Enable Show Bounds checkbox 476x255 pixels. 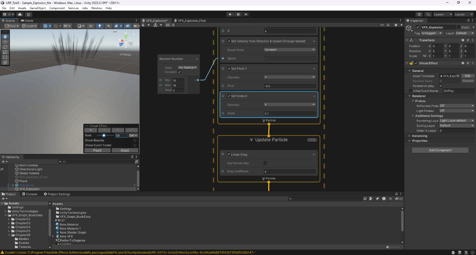(135, 140)
